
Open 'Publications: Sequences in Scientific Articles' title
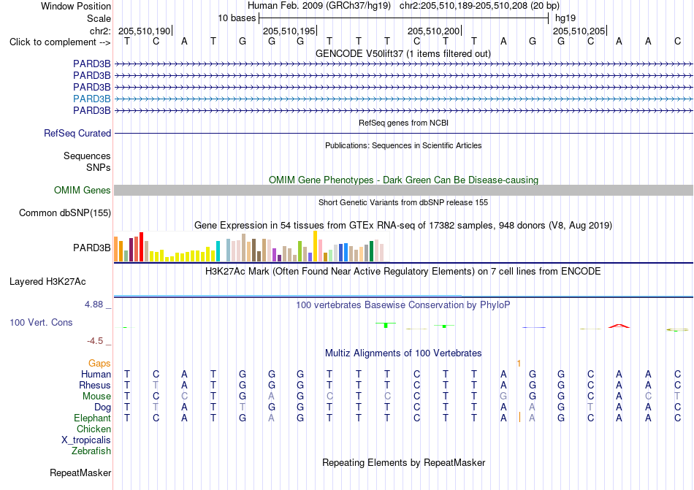pos(403,145)
